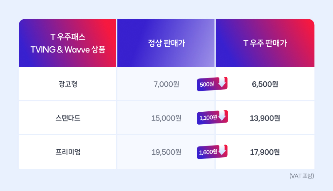The height and width of the screenshot is (191, 333).
Task: Select the 광고형 plan row label
Action: pos(67,84)
